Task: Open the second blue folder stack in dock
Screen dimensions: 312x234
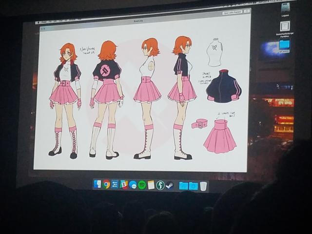Action: pos(193,186)
